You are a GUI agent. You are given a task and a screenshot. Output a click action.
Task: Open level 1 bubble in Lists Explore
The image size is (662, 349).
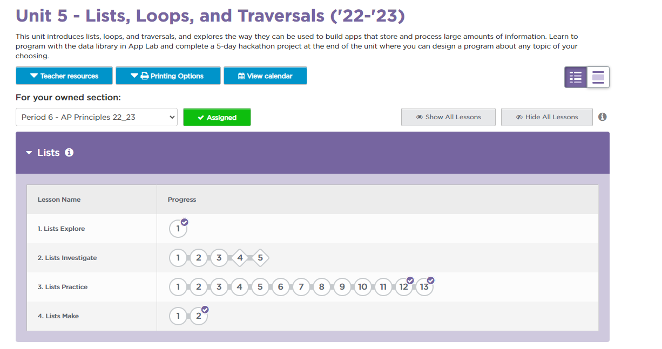click(x=178, y=229)
